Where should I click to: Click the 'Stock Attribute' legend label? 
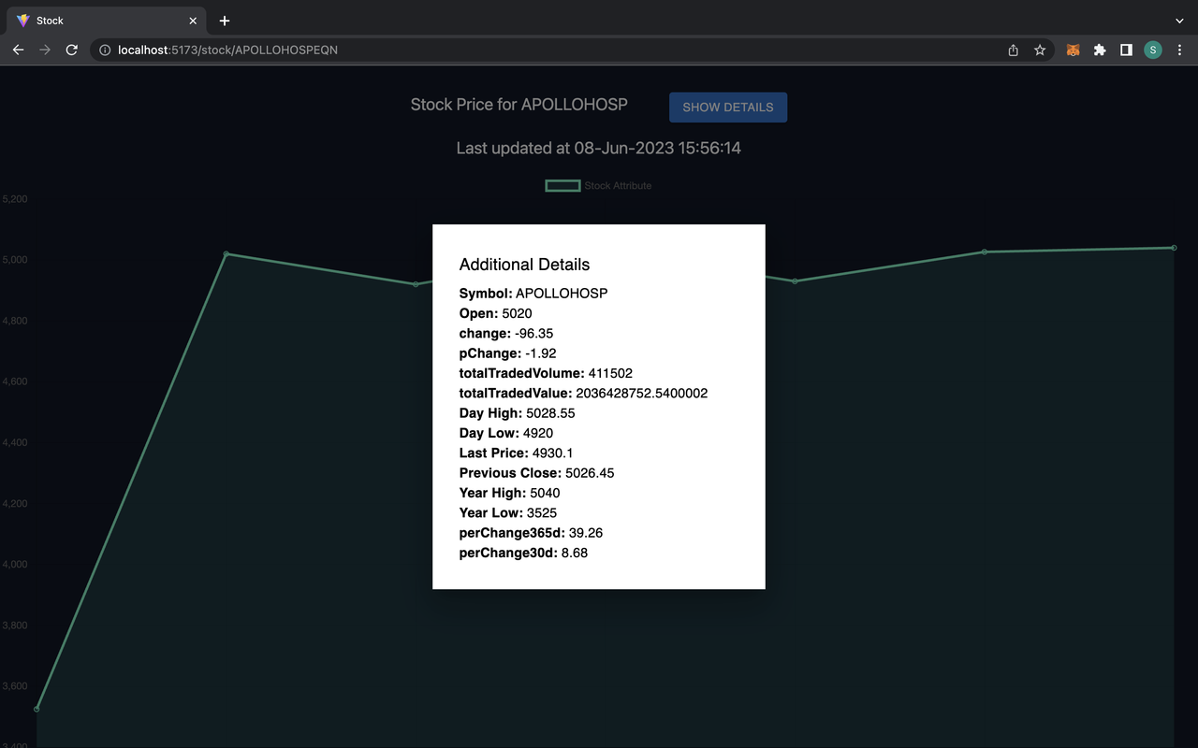click(x=618, y=186)
